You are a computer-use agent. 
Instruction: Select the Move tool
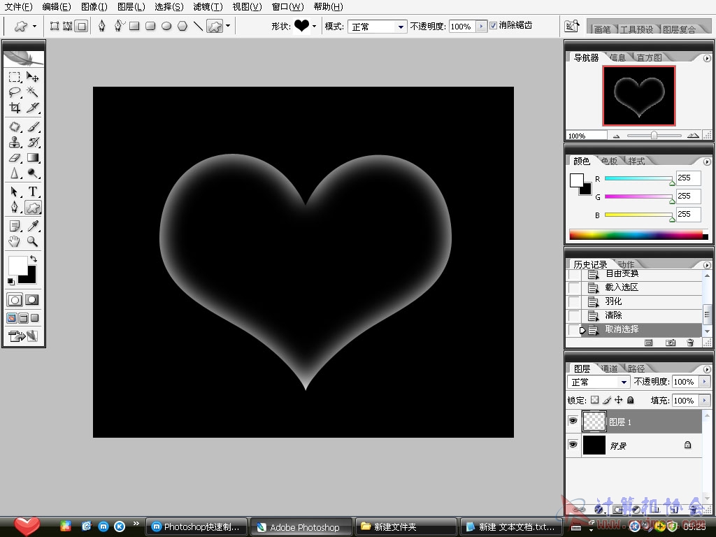32,77
